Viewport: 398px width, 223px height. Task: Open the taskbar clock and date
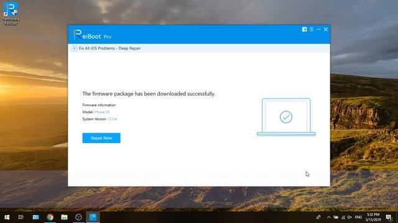click(373, 217)
